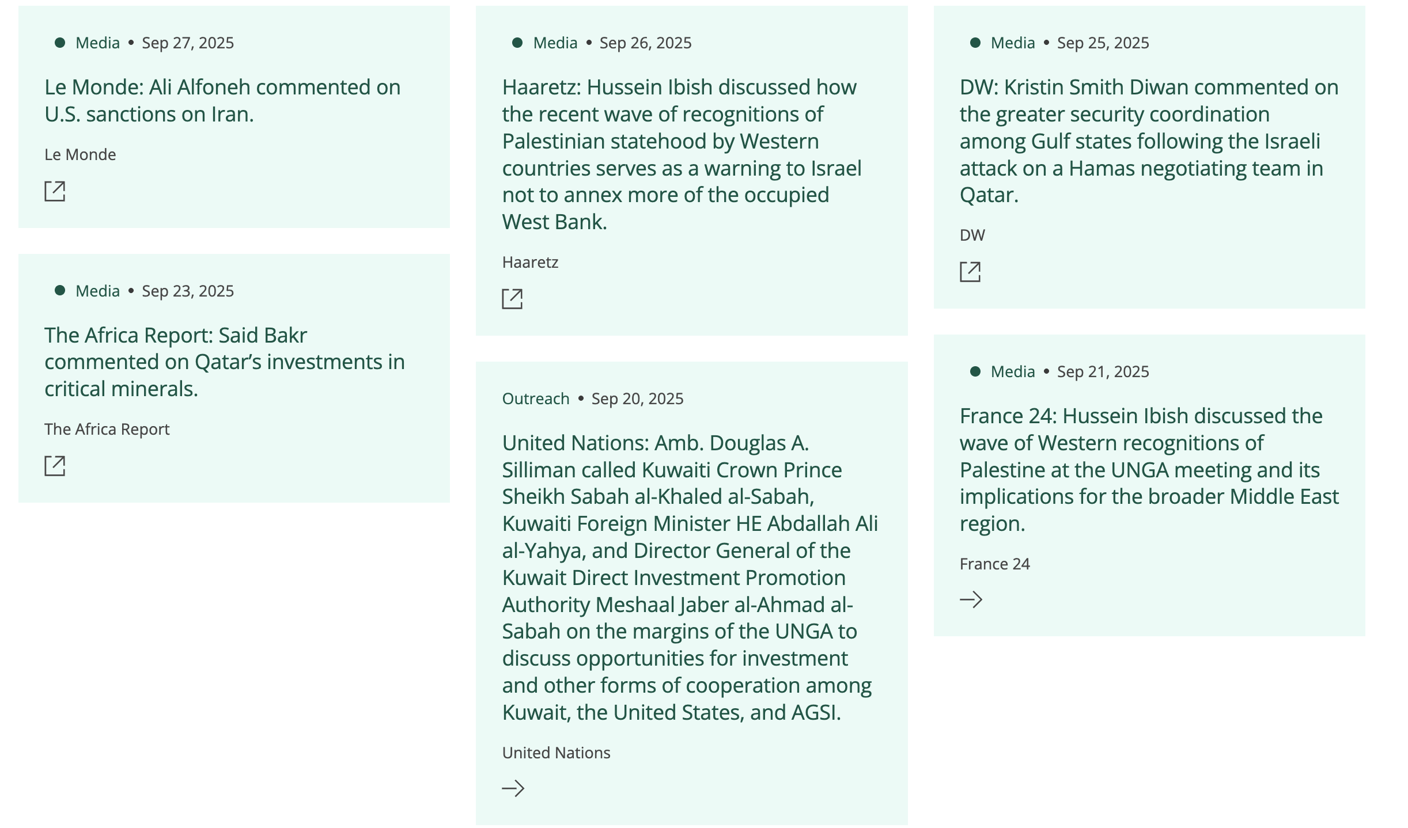Open Le Monde Ali Alfoneh sanctions headline
The height and width of the screenshot is (828, 1408).
pyautogui.click(x=222, y=101)
